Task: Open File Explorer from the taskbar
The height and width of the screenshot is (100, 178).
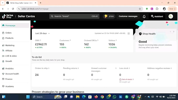Action: tap(78, 97)
